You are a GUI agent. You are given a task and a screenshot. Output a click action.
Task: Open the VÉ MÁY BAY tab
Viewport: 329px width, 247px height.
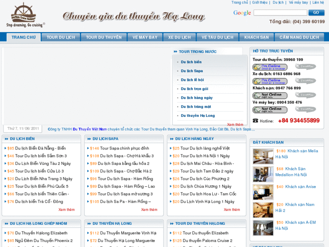point(145,37)
